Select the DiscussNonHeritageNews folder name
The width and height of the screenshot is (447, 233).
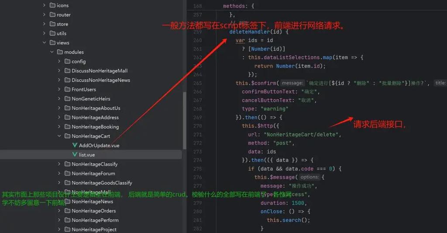click(x=101, y=80)
